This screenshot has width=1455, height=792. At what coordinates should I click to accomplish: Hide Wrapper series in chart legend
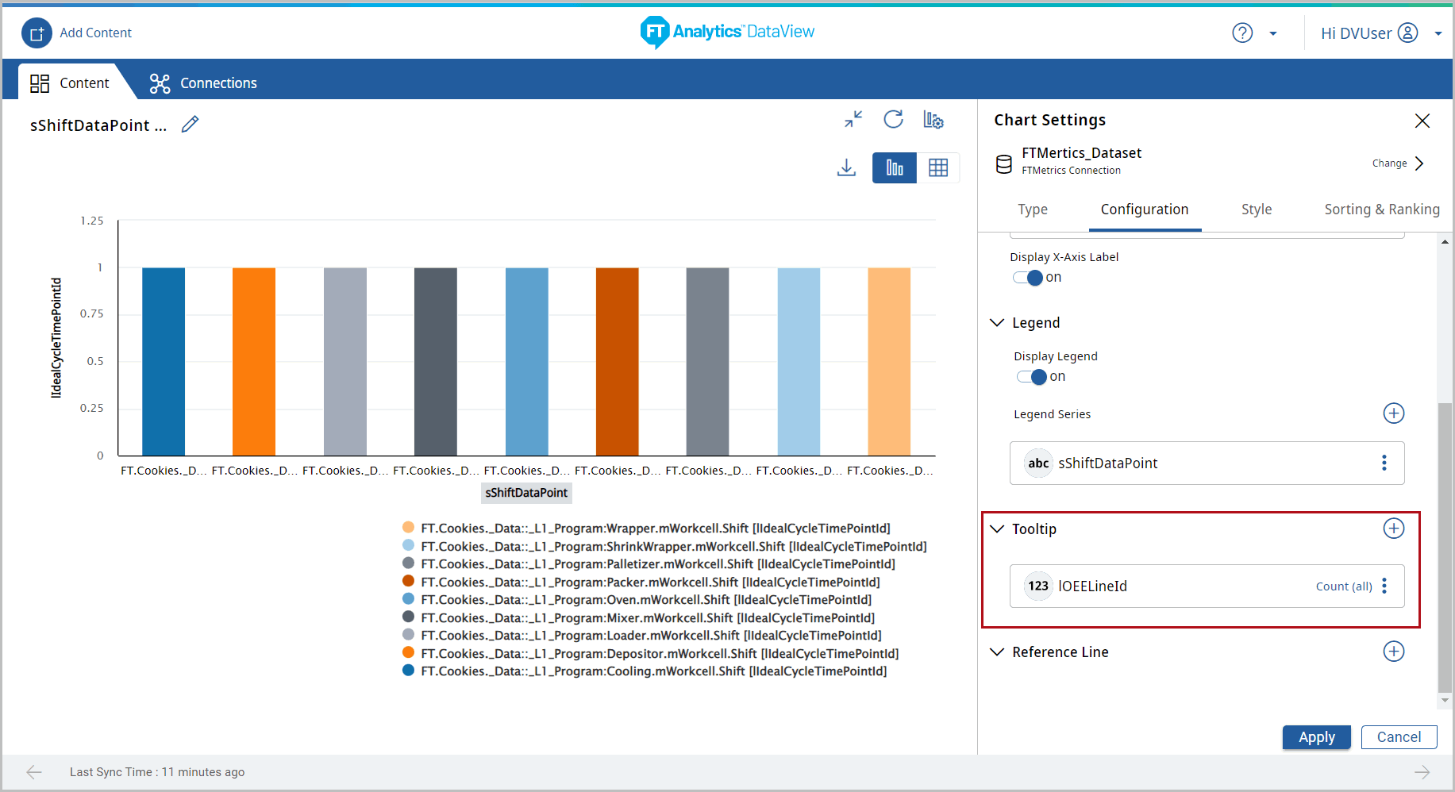pos(655,529)
